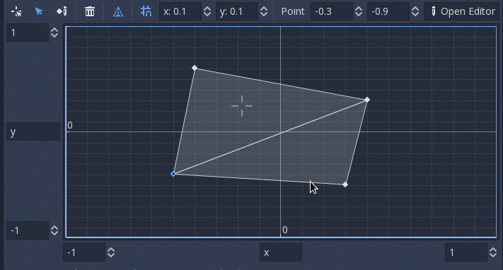This screenshot has height=270, width=503.
Task: Click the y axis label field
Action: 33,131
